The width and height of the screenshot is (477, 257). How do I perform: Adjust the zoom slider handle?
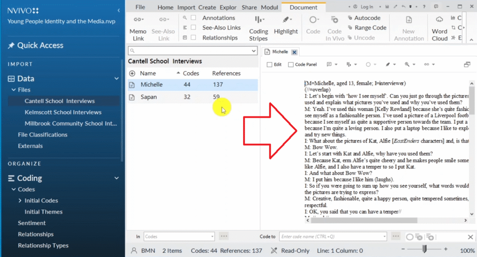[x=424, y=250]
